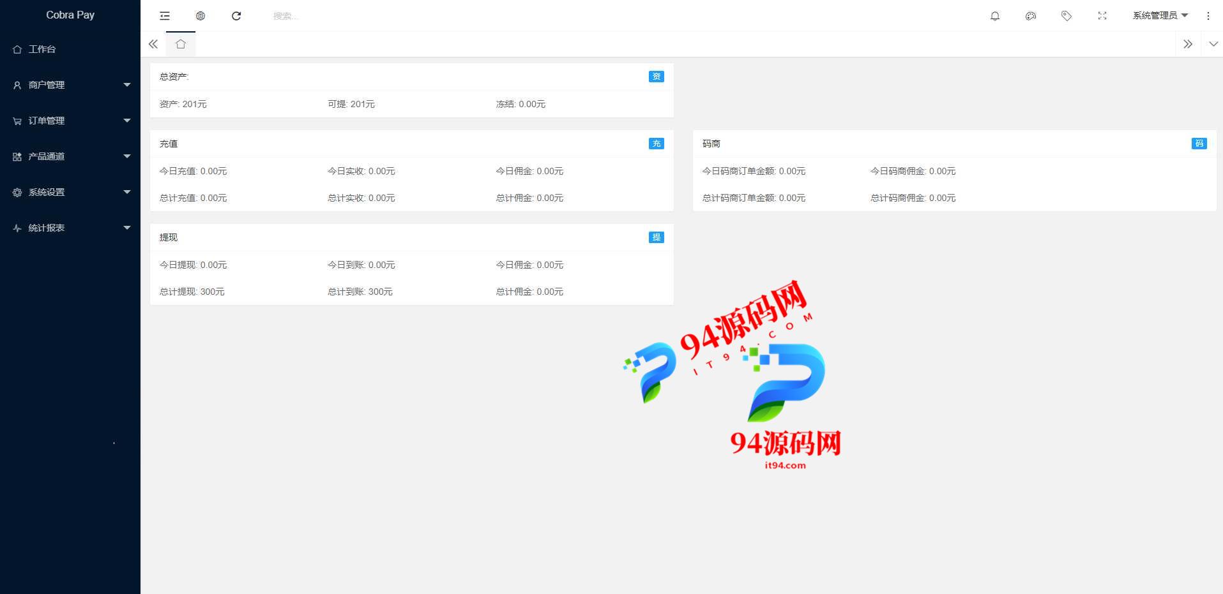Viewport: 1223px width, 594px height.
Task: Open the website globe icon
Action: coord(201,16)
